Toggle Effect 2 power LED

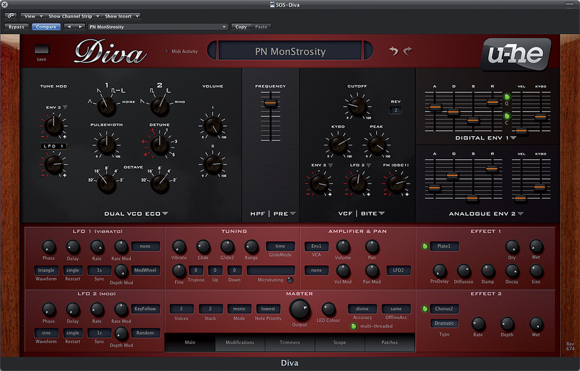[425, 308]
